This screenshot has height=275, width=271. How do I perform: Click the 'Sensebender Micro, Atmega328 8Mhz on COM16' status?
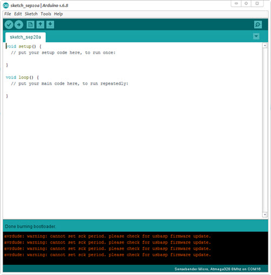(217, 269)
